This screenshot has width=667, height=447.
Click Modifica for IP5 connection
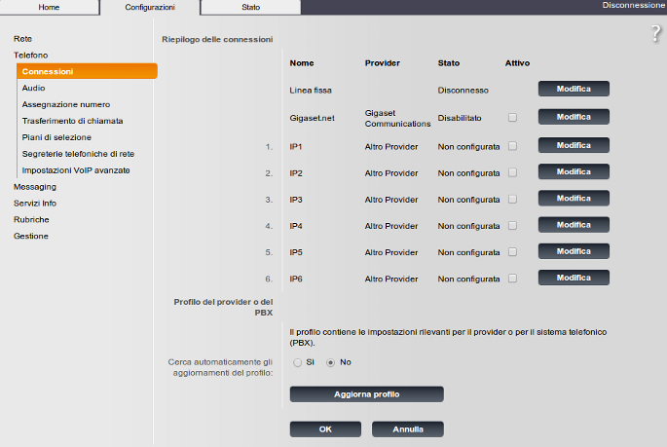point(574,251)
